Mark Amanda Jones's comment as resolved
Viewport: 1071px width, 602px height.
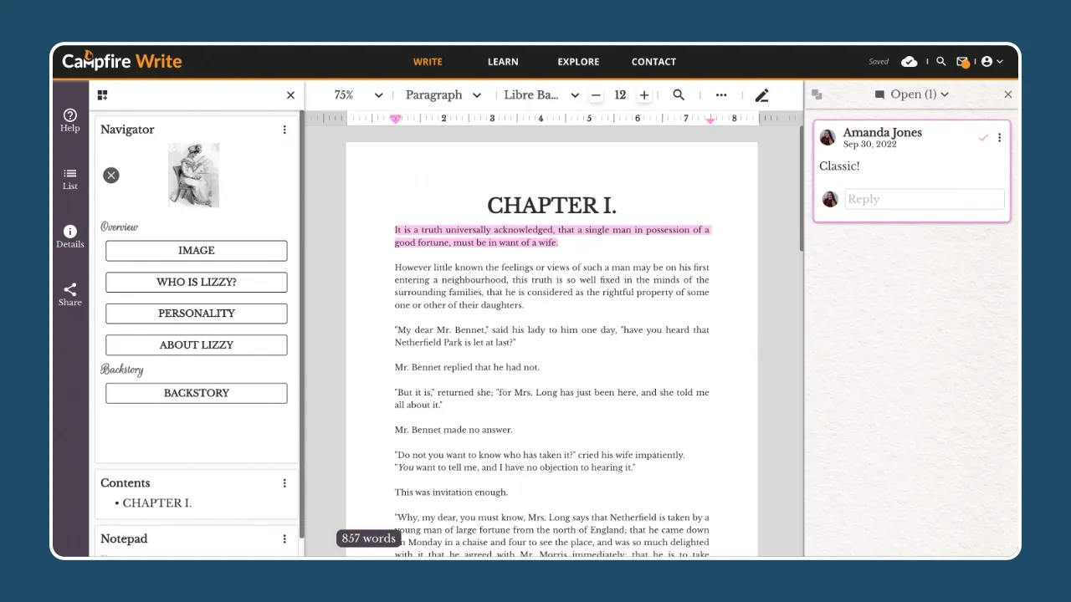983,137
